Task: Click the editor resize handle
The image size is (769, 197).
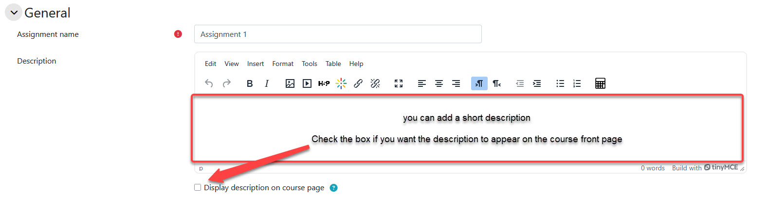Action: (743, 168)
